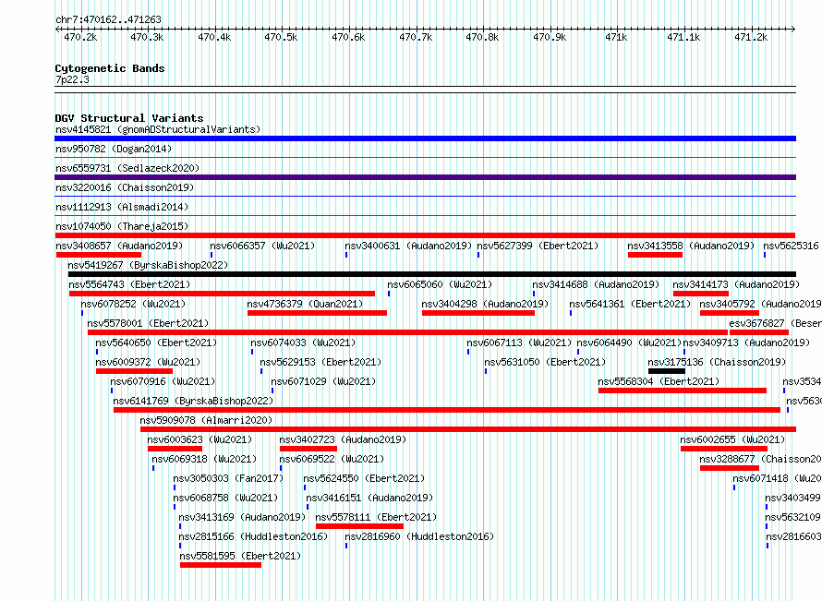822x601 pixels.
Task: Click the esv3676827 variant label
Action: [775, 323]
